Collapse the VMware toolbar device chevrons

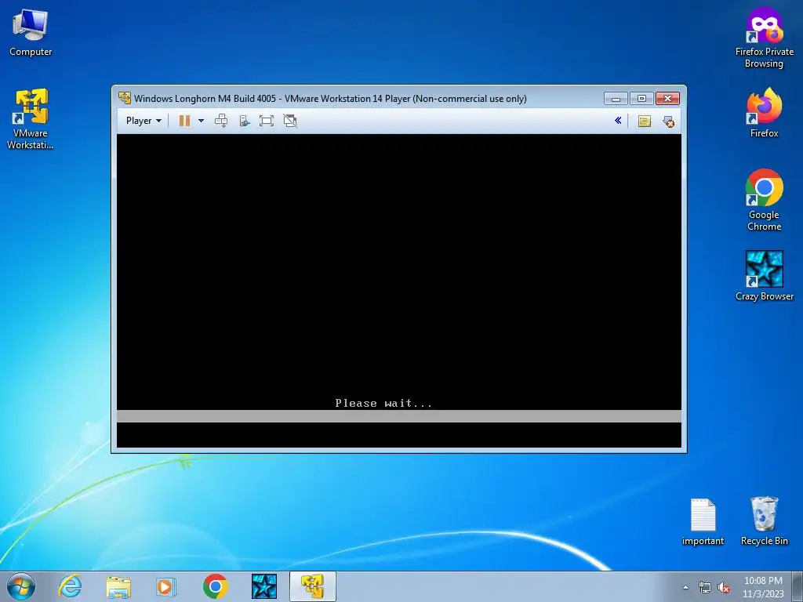(x=618, y=121)
